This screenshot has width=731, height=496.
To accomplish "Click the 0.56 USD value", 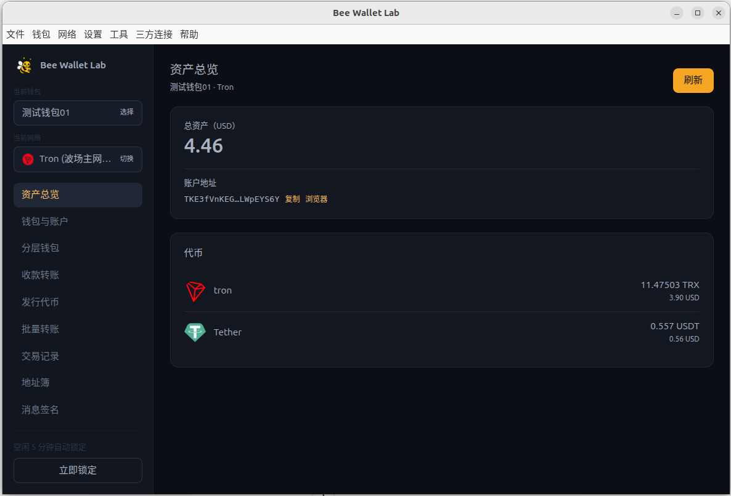I will [x=684, y=339].
